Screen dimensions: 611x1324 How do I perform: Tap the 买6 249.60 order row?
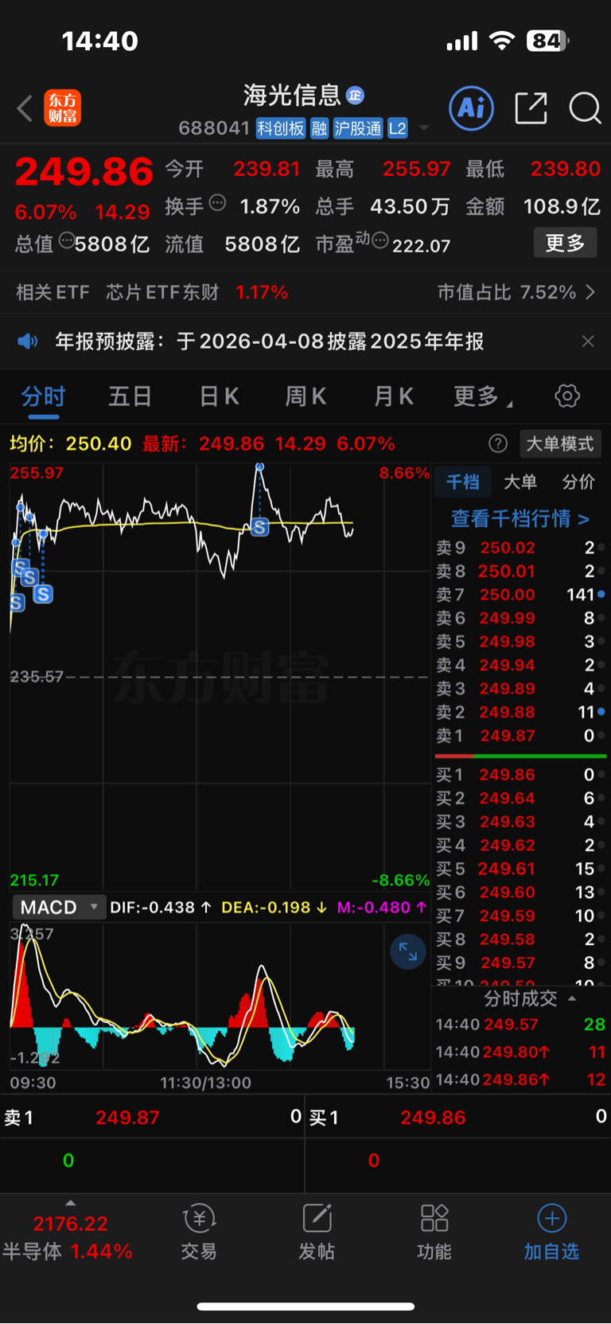coord(520,892)
